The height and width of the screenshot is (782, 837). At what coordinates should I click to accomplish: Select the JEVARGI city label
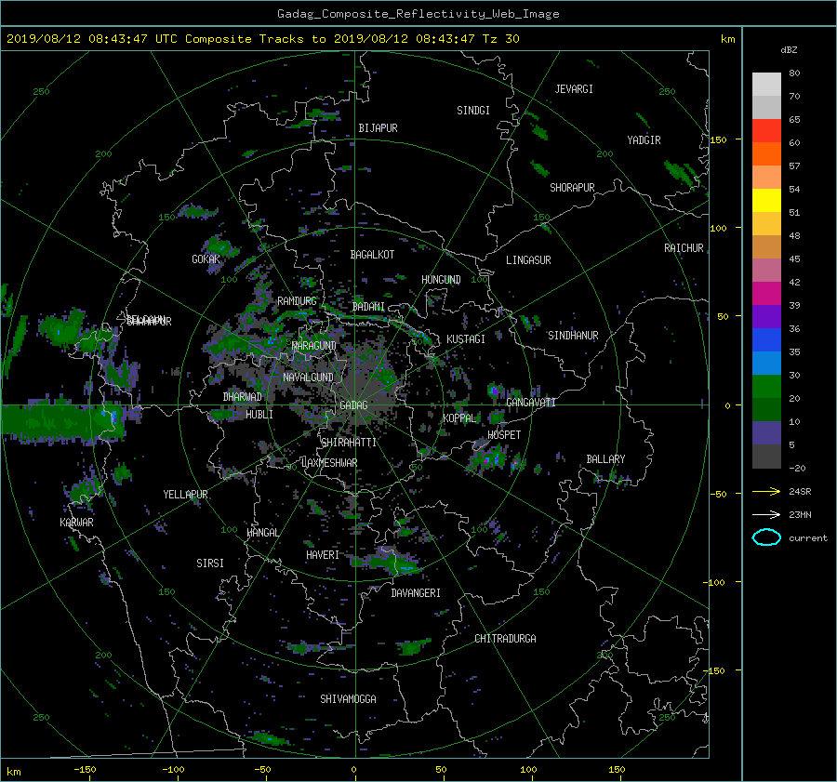point(574,89)
